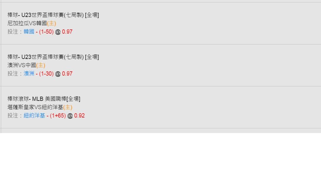Screen dimensions: 321x180
Task: Click second U23世界盃棒球賽 league heading above 澳洲VS中國
Action: [x=53, y=57]
